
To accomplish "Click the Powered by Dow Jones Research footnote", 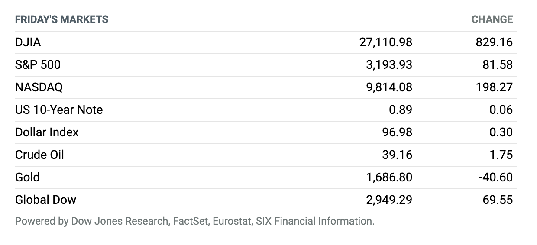I will pyautogui.click(x=194, y=222).
